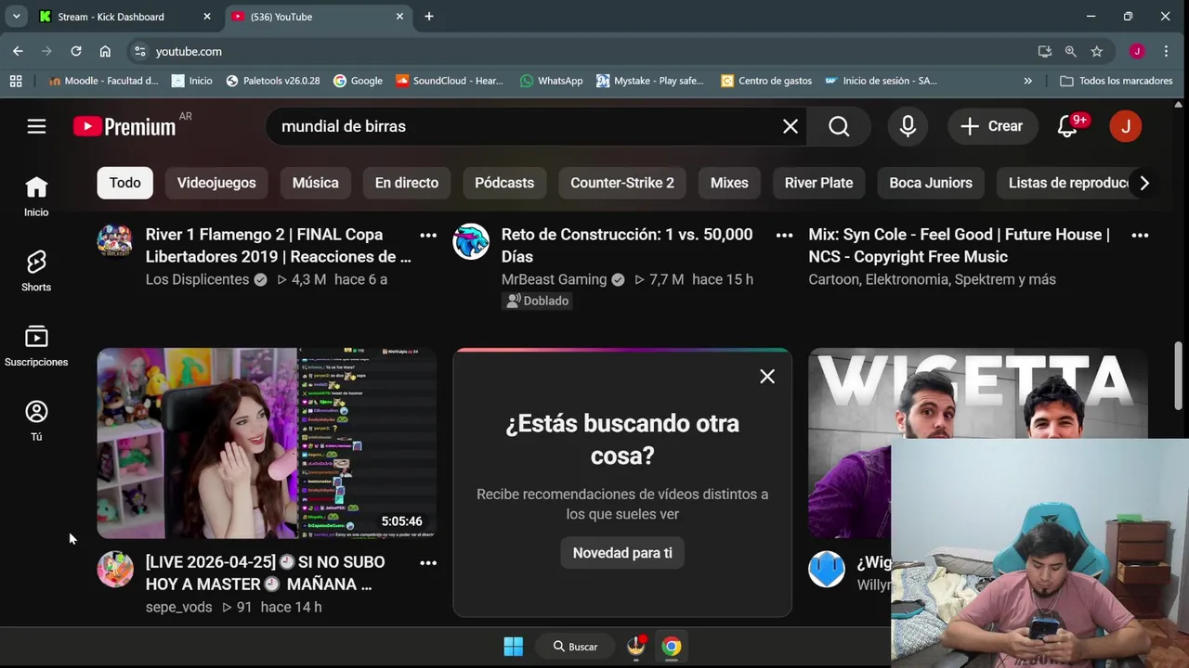The image size is (1189, 668).
Task: Show more chips with the right arrow
Action: 1144,183
